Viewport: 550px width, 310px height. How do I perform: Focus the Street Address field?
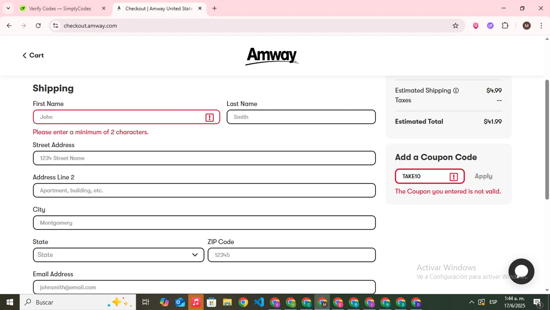click(x=204, y=158)
